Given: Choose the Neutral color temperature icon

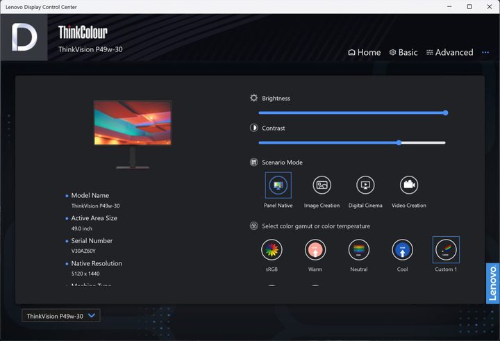Looking at the screenshot, I should (x=359, y=250).
